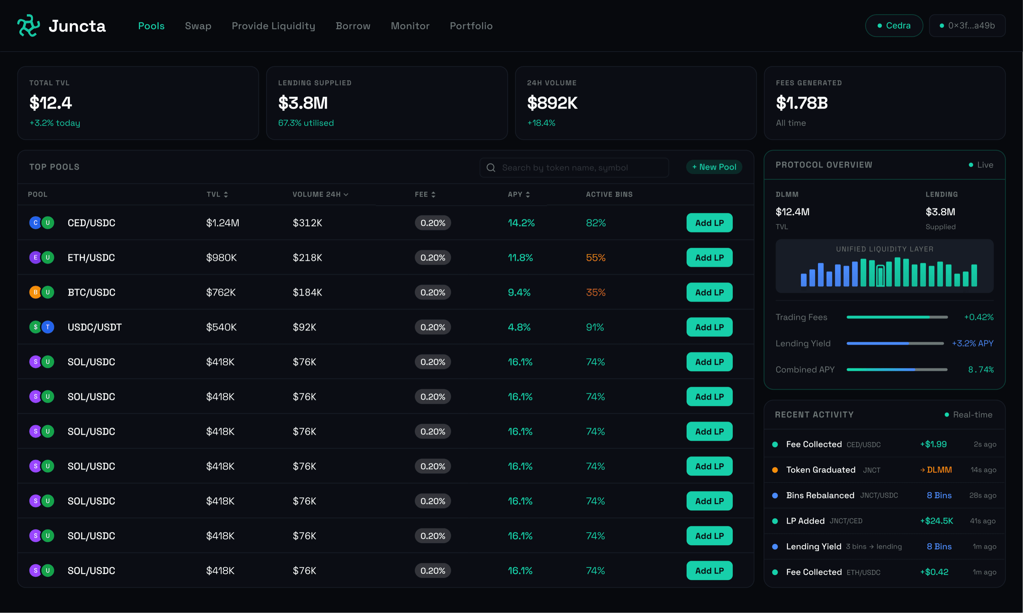Click the Unified Liquidity Layer chart
This screenshot has width=1023, height=613.
[x=884, y=266]
